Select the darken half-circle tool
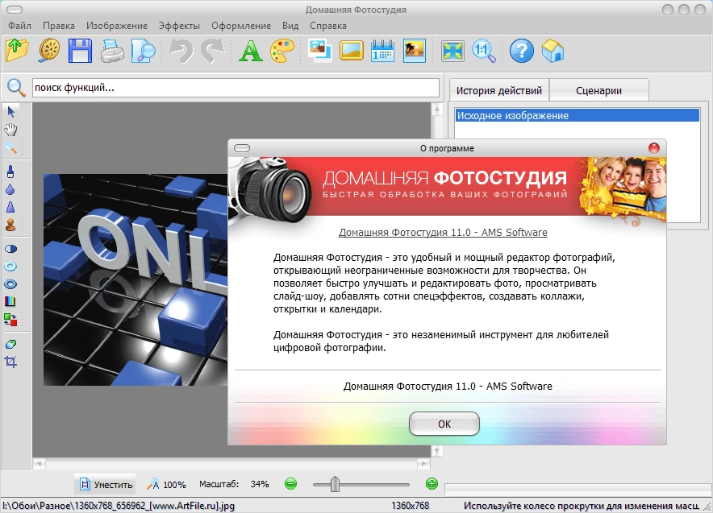Screen dimensions: 713x513 10,249
